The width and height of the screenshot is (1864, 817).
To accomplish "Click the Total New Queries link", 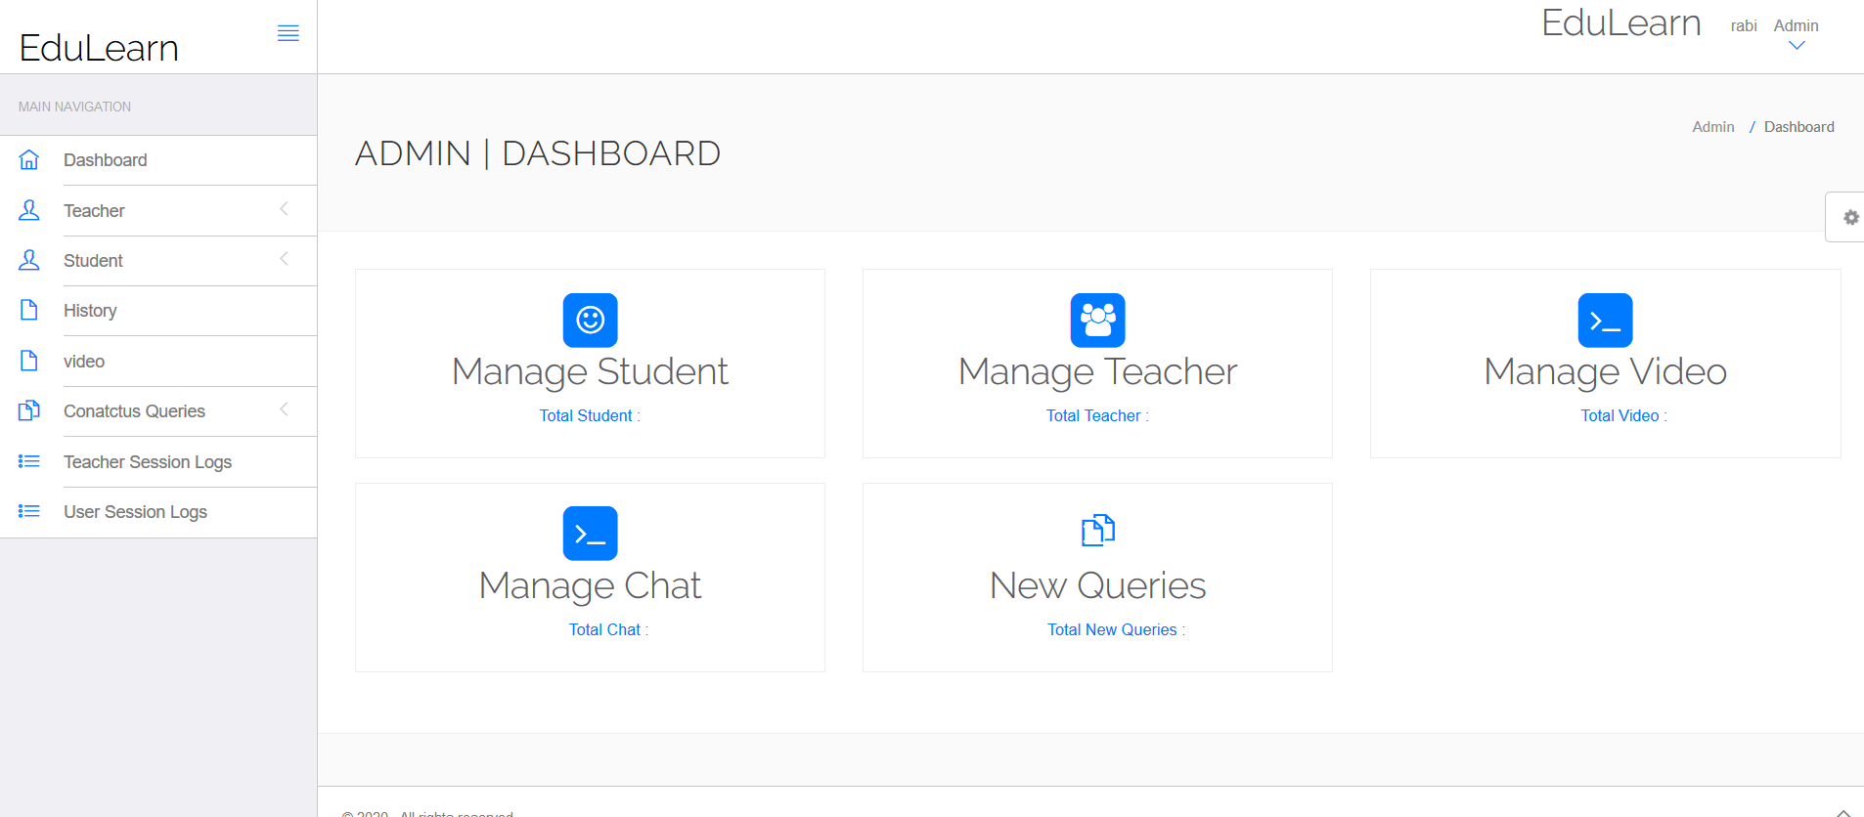I will pos(1115,629).
